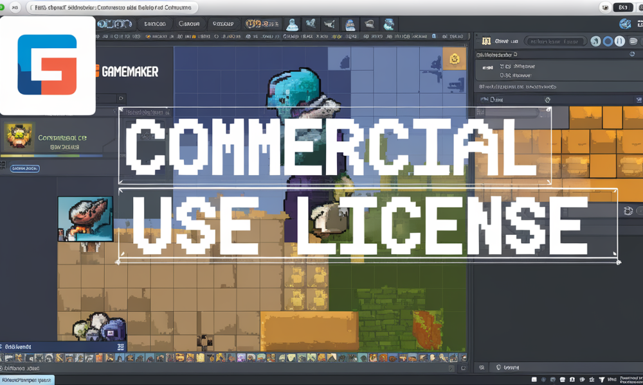Open the gear icon beside orange tile area
643x385 pixels.
[x=628, y=211]
